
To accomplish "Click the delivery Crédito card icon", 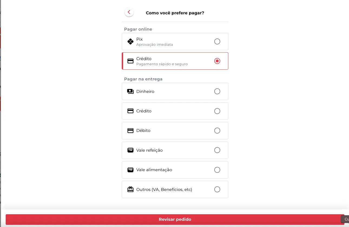I will coord(130,111).
